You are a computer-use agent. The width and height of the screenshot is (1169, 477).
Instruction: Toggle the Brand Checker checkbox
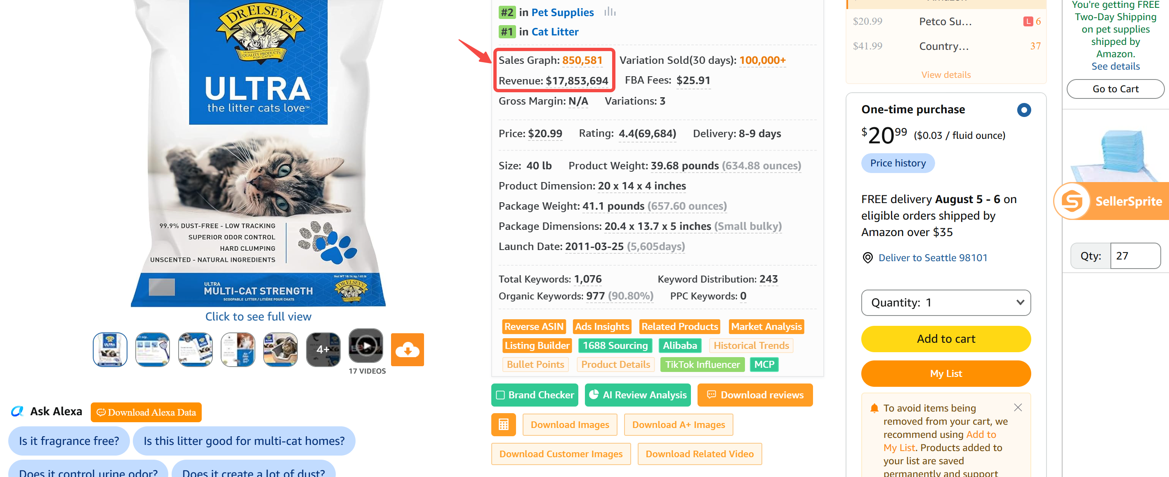coord(500,395)
